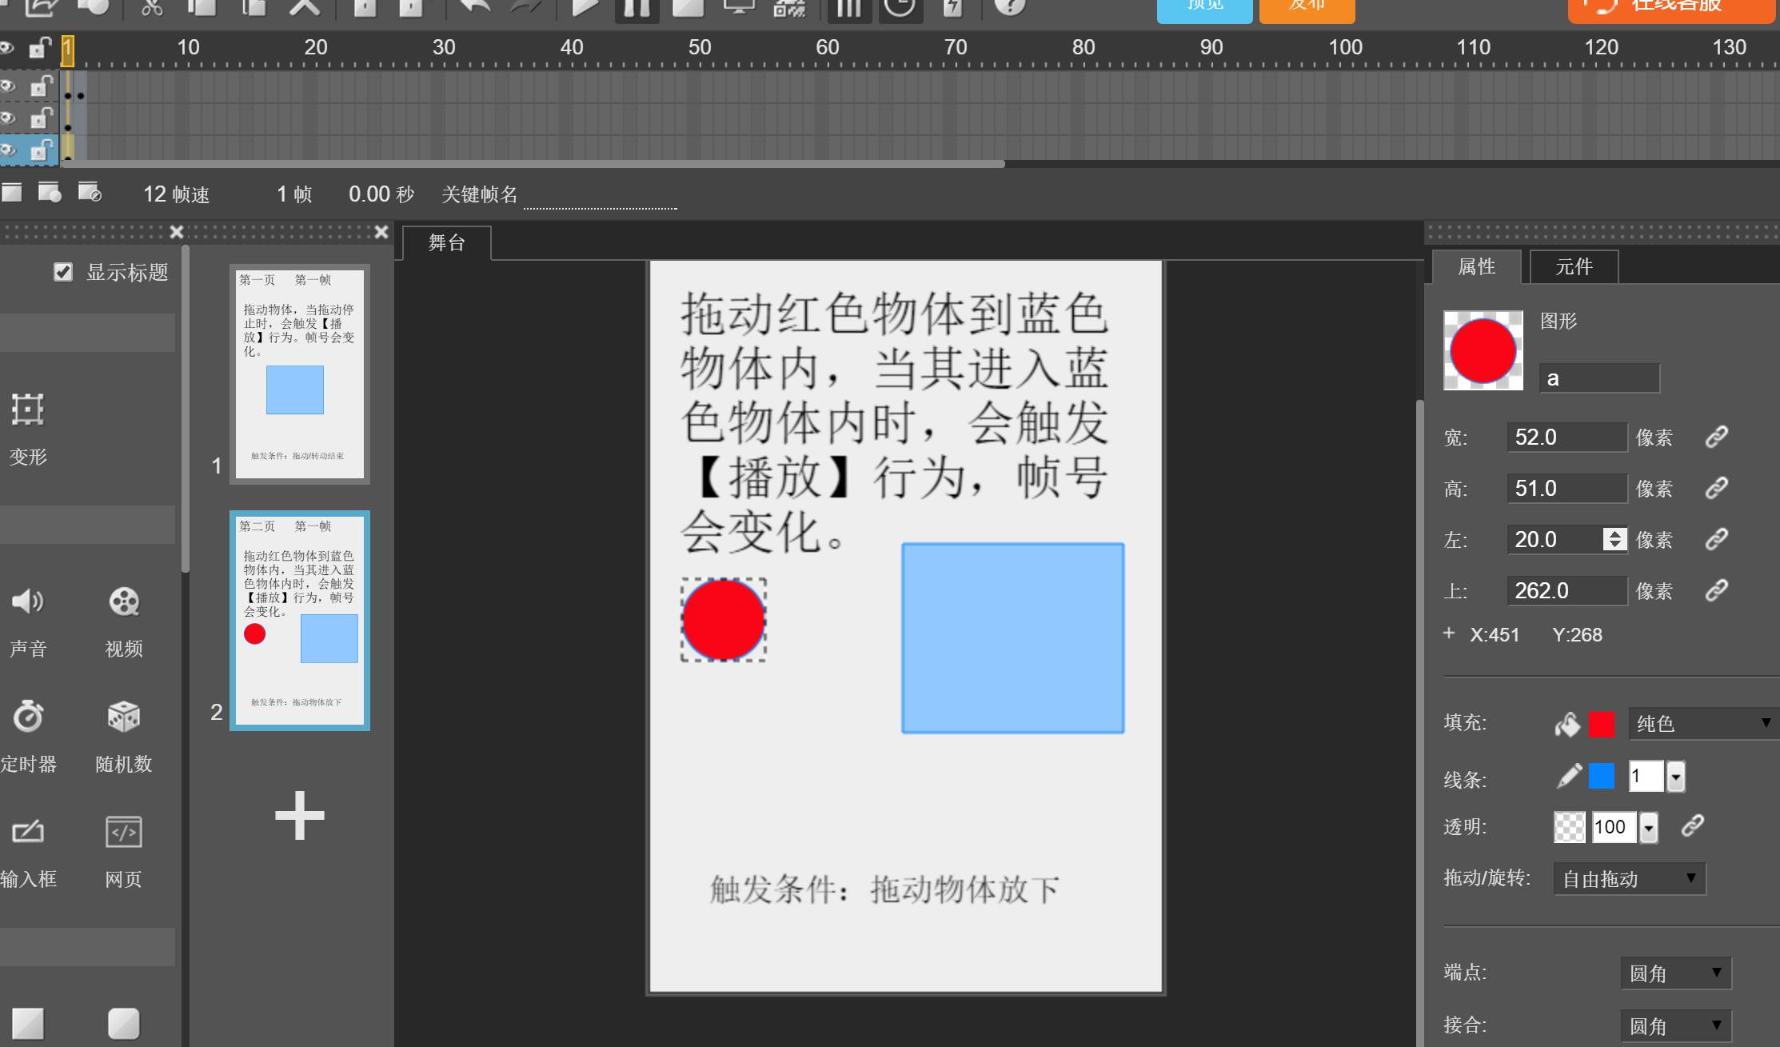Lock the top layer via its padlock
The image size is (1780, 1047).
40,85
